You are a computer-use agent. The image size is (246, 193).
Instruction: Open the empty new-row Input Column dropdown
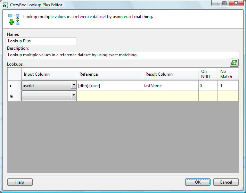[x=74, y=95]
